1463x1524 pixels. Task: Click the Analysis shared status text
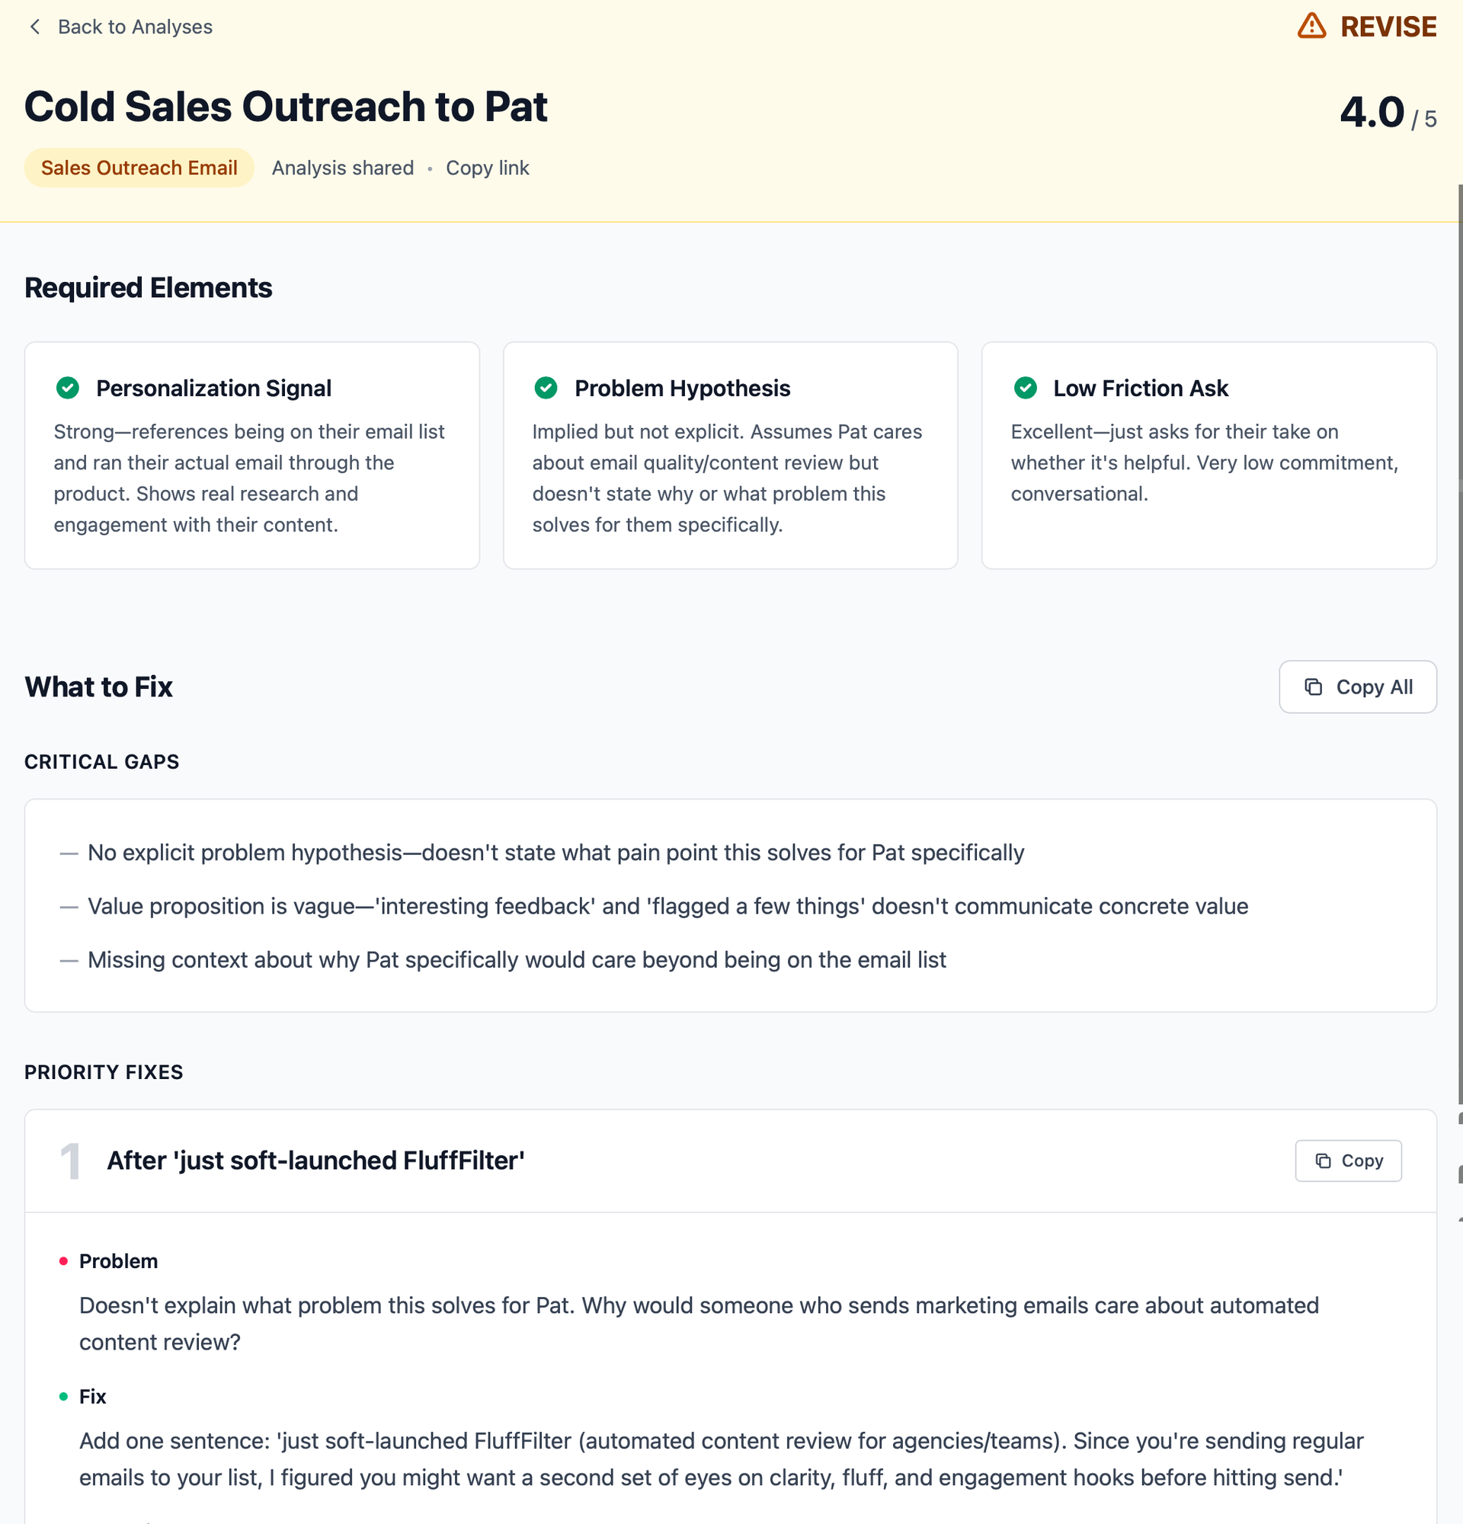[343, 168]
